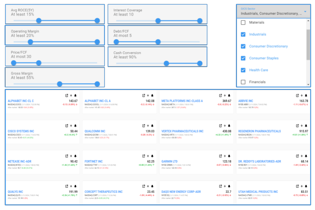Add Alphabet Inc-CL C to watchlist

pyautogui.click(x=71, y=96)
